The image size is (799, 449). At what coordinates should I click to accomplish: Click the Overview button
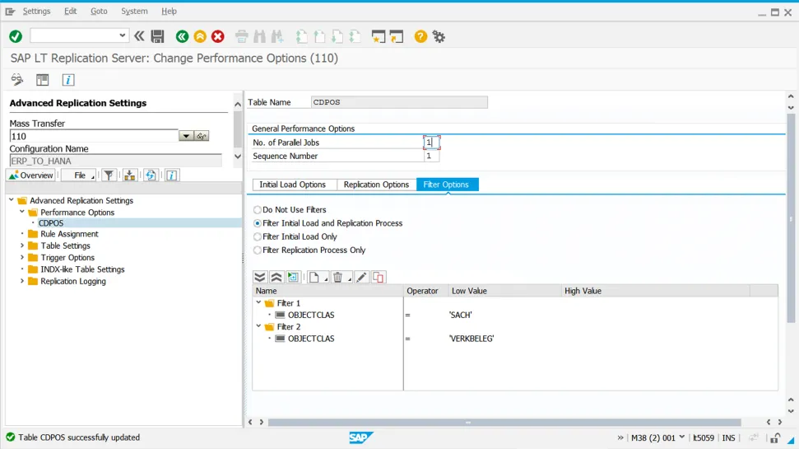[x=31, y=175]
